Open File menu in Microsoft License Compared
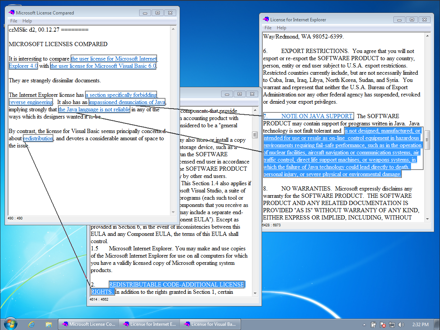The height and width of the screenshot is (330, 440). coord(14,21)
